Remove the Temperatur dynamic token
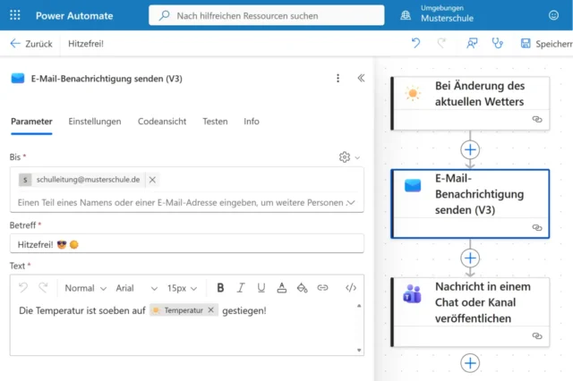This screenshot has height=381, width=573. pos(211,309)
